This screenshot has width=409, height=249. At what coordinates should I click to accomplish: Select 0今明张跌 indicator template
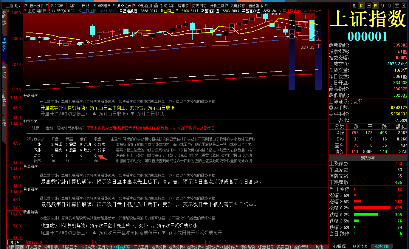(51, 247)
